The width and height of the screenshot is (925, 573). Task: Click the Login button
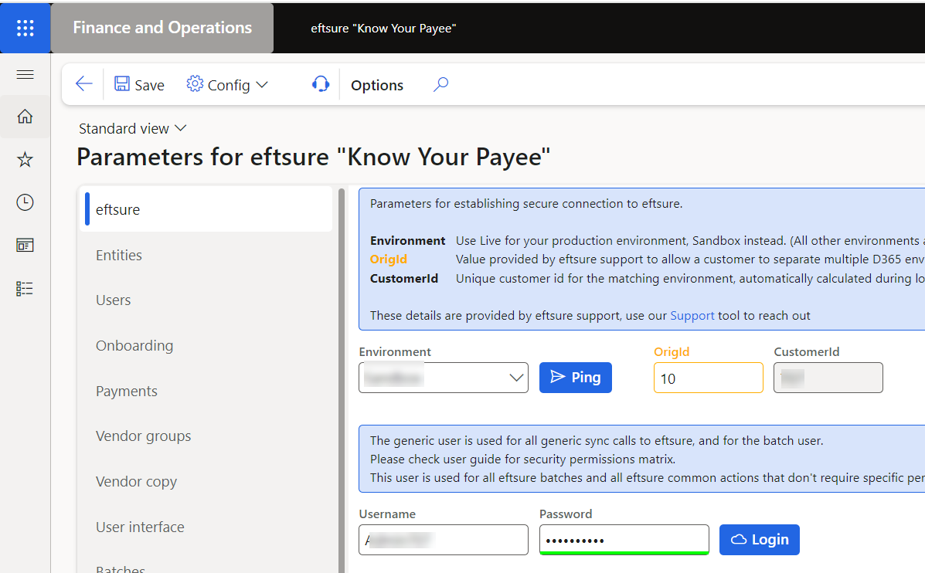coord(759,539)
